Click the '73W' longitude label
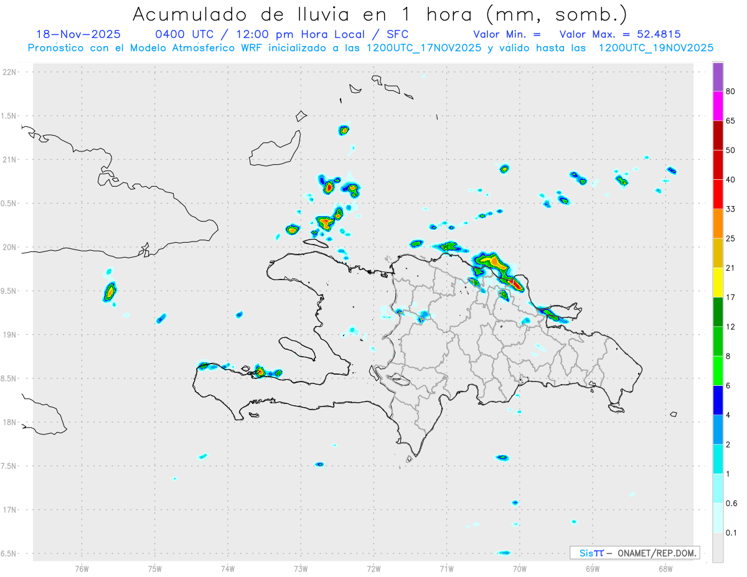The image size is (747, 577). (300, 568)
